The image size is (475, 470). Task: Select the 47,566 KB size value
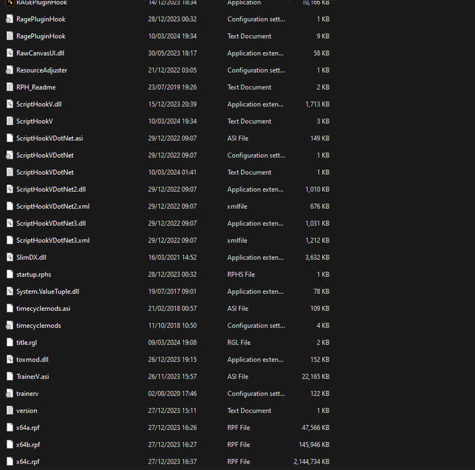coord(316,427)
